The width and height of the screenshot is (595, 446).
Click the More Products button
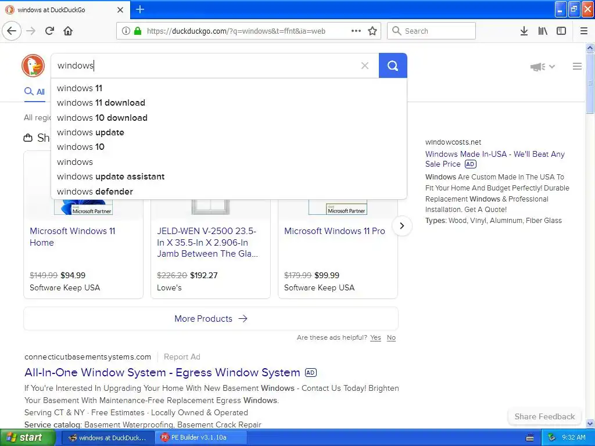click(x=210, y=319)
